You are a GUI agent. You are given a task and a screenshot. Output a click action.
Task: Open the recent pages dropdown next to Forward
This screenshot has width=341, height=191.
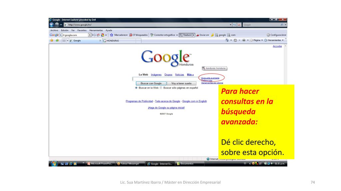pyautogui.click(x=61, y=25)
